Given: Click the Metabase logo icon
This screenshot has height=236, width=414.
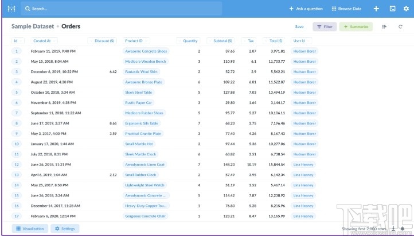Looking at the screenshot, I should 11,9.
